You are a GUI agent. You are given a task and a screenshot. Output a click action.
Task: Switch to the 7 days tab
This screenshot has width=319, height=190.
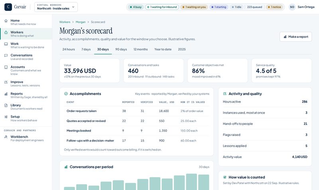86,49
